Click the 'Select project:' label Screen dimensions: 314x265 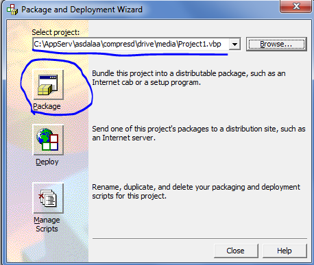point(56,32)
